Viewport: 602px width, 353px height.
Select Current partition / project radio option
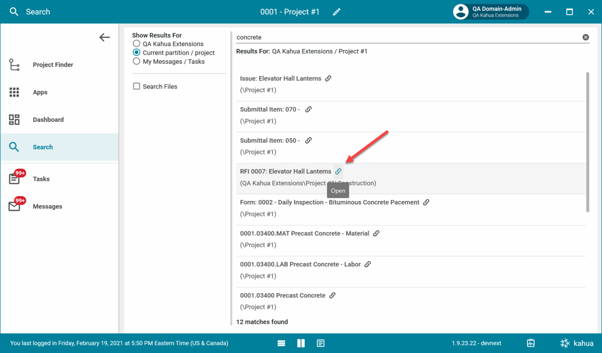pyautogui.click(x=137, y=53)
